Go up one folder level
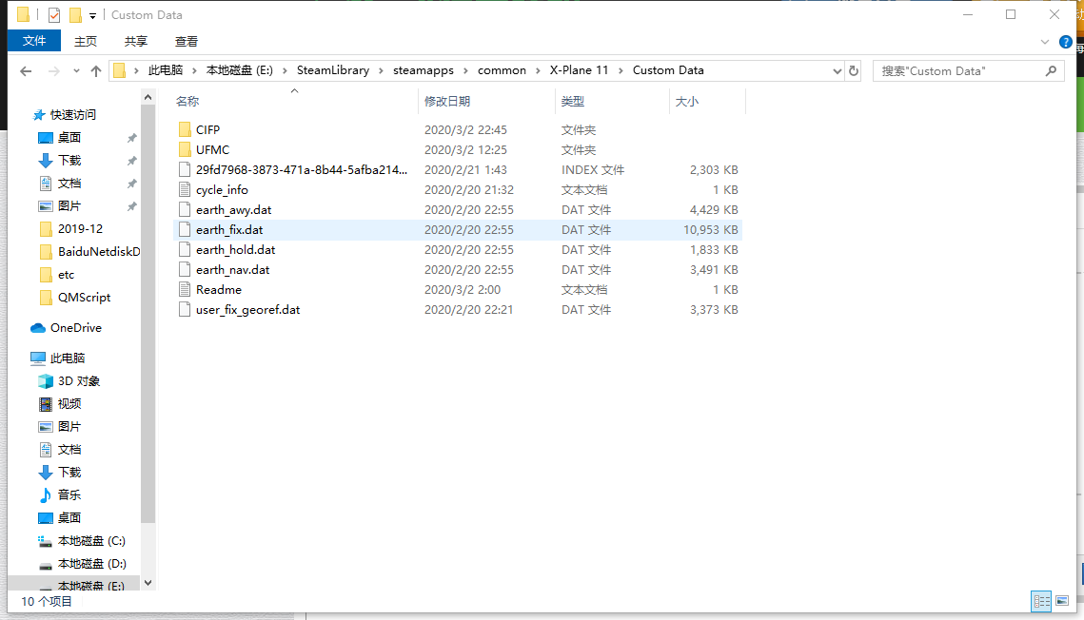The image size is (1084, 620). point(96,71)
